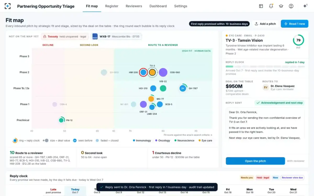Screen dimensions: 314x196
Task: Click the 'replied in 1 day' status
Action: pos(295,62)
